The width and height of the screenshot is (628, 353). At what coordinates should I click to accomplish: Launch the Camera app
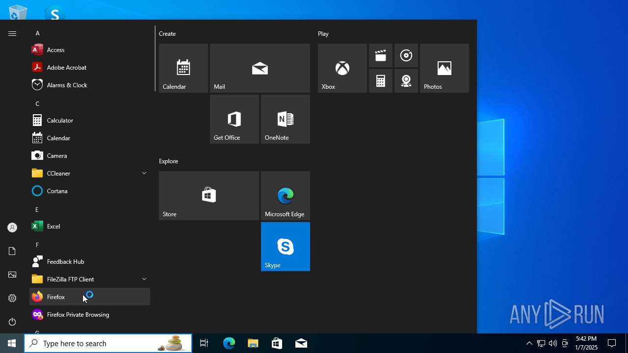coord(90,155)
